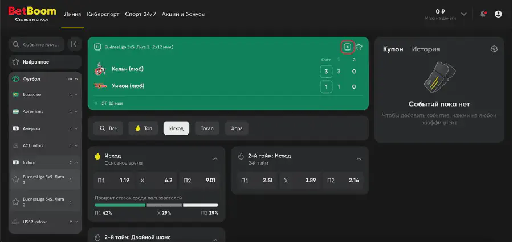Expand the Аргентина league list
The image size is (513, 242).
pyautogui.click(x=76, y=111)
